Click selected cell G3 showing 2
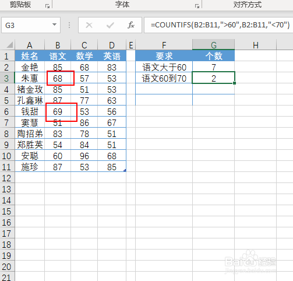 [x=214, y=78]
